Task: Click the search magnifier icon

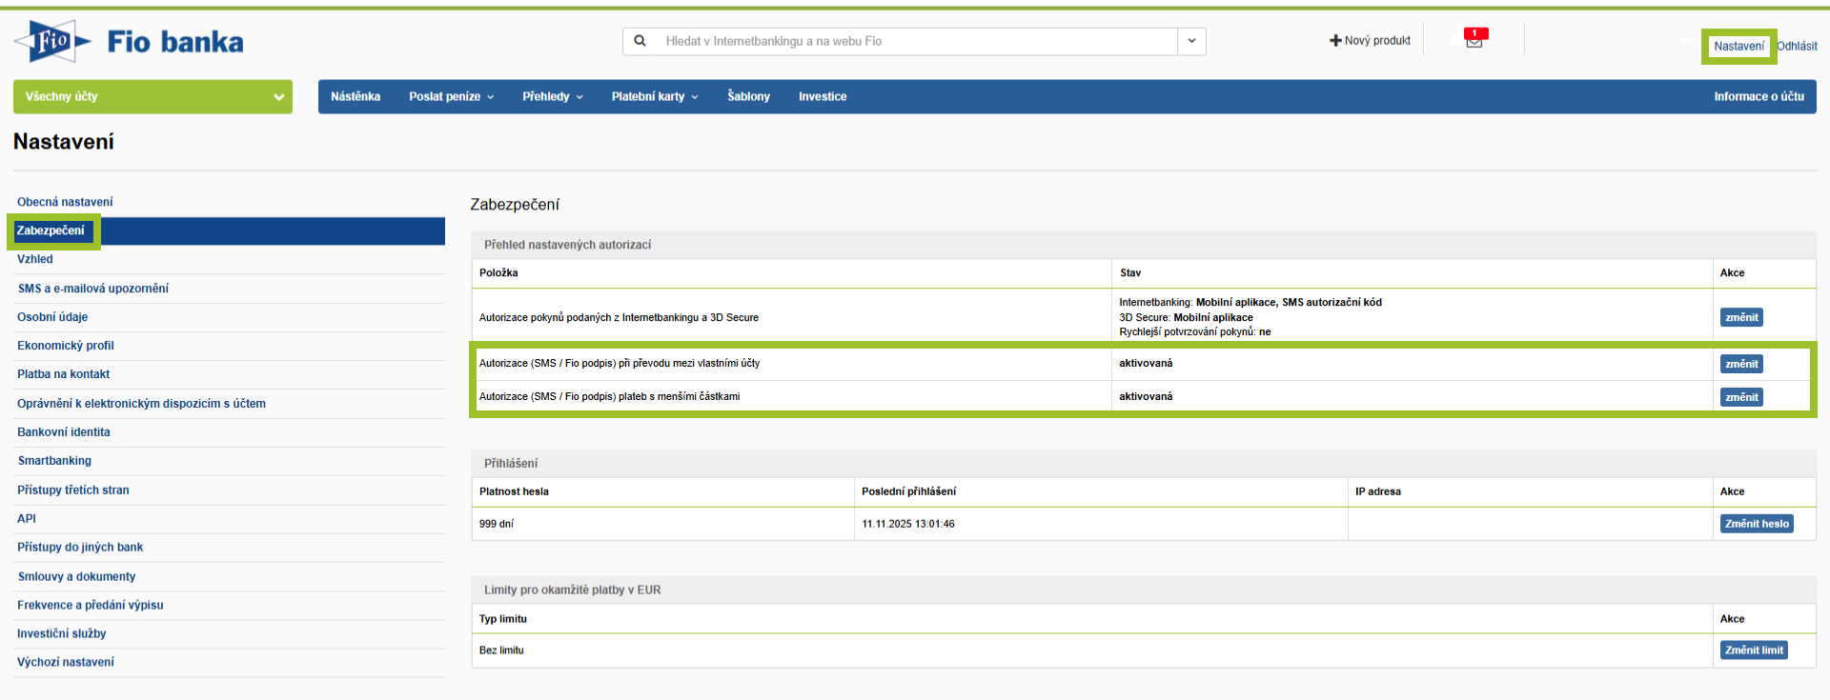Action: [x=640, y=41]
